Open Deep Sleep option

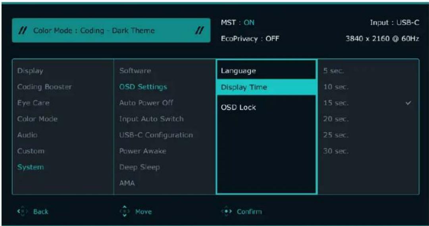point(139,167)
